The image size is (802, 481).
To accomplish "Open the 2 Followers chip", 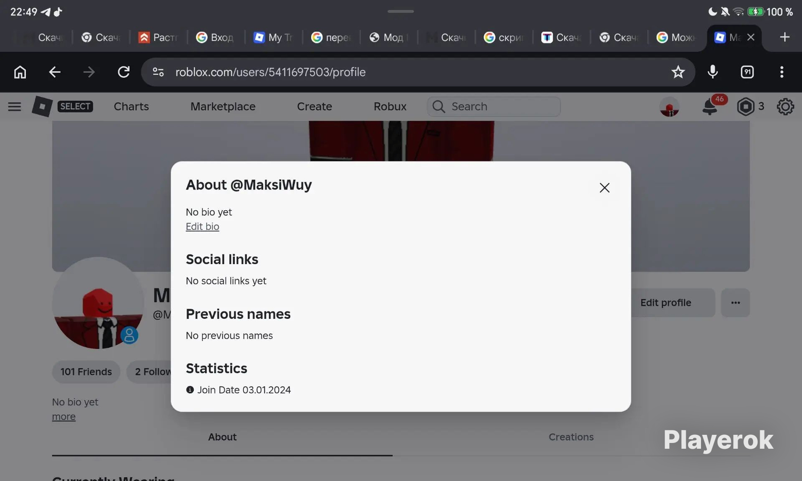I will point(153,372).
